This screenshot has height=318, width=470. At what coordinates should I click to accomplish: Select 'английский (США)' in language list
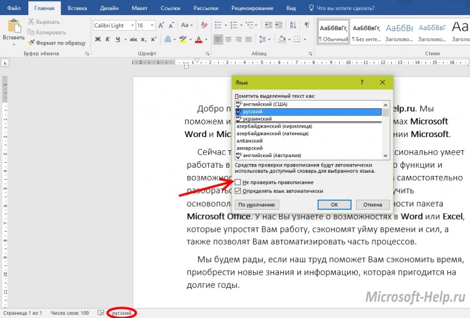308,104
